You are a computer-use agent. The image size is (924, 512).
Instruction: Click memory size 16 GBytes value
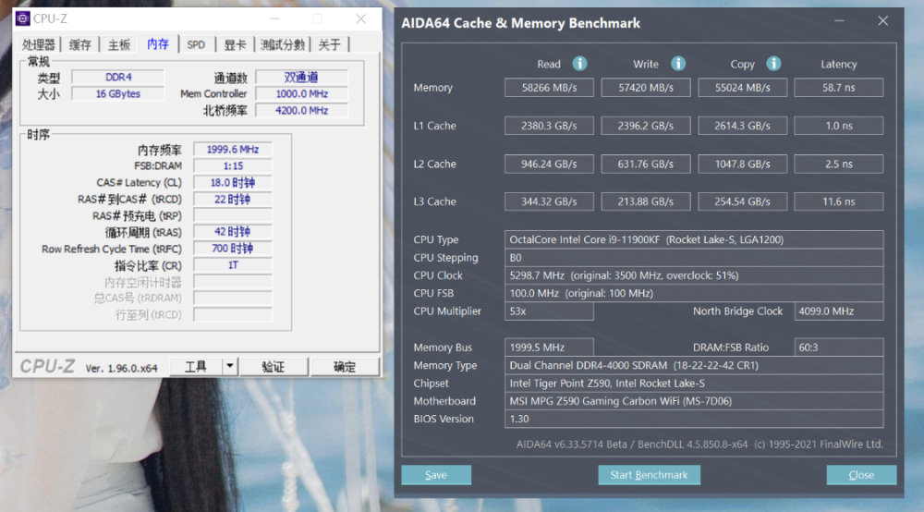coord(118,93)
